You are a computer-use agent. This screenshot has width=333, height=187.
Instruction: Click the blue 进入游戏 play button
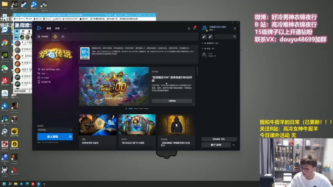pos(52,137)
